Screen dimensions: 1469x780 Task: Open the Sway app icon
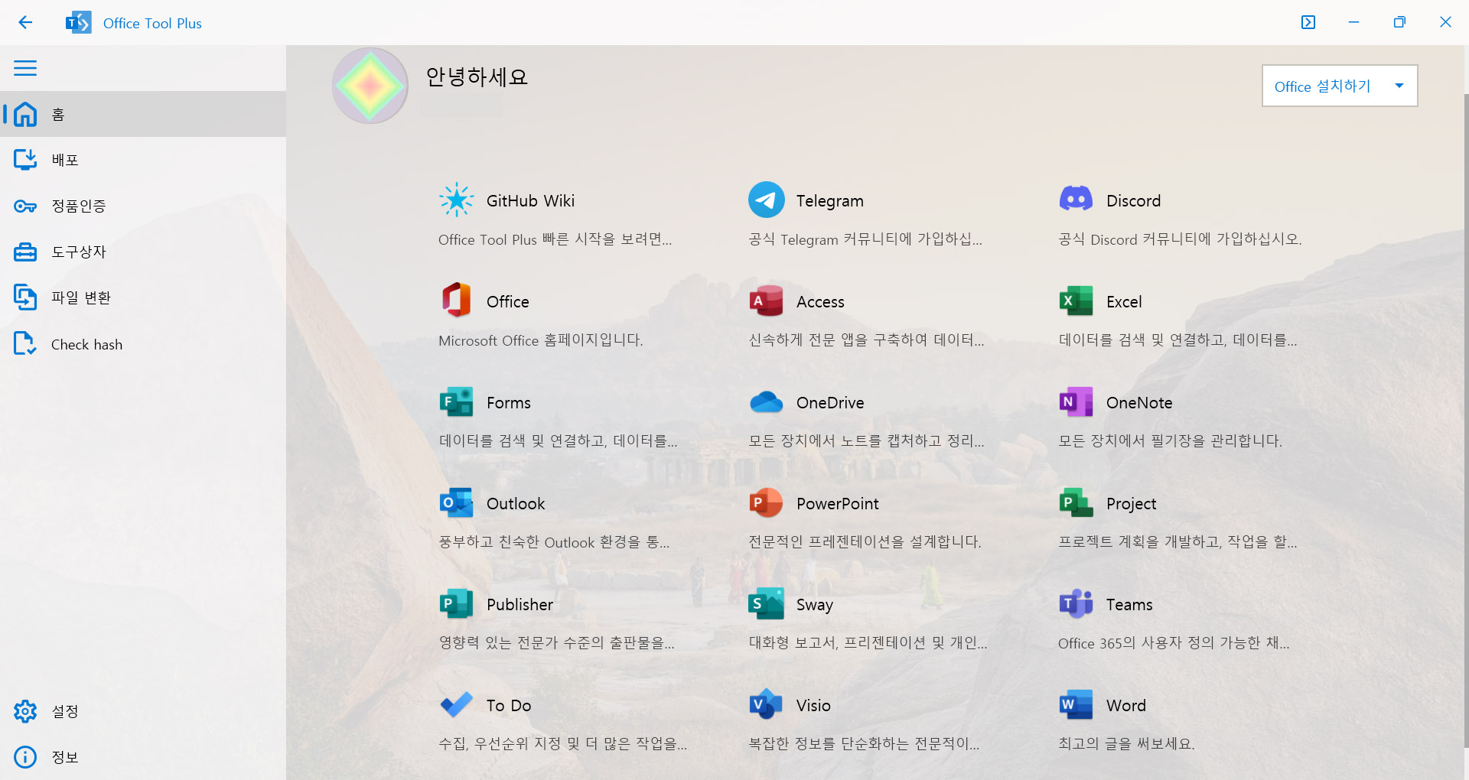(x=767, y=603)
